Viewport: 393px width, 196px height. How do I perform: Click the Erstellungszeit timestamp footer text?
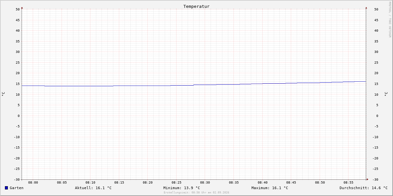(196, 193)
